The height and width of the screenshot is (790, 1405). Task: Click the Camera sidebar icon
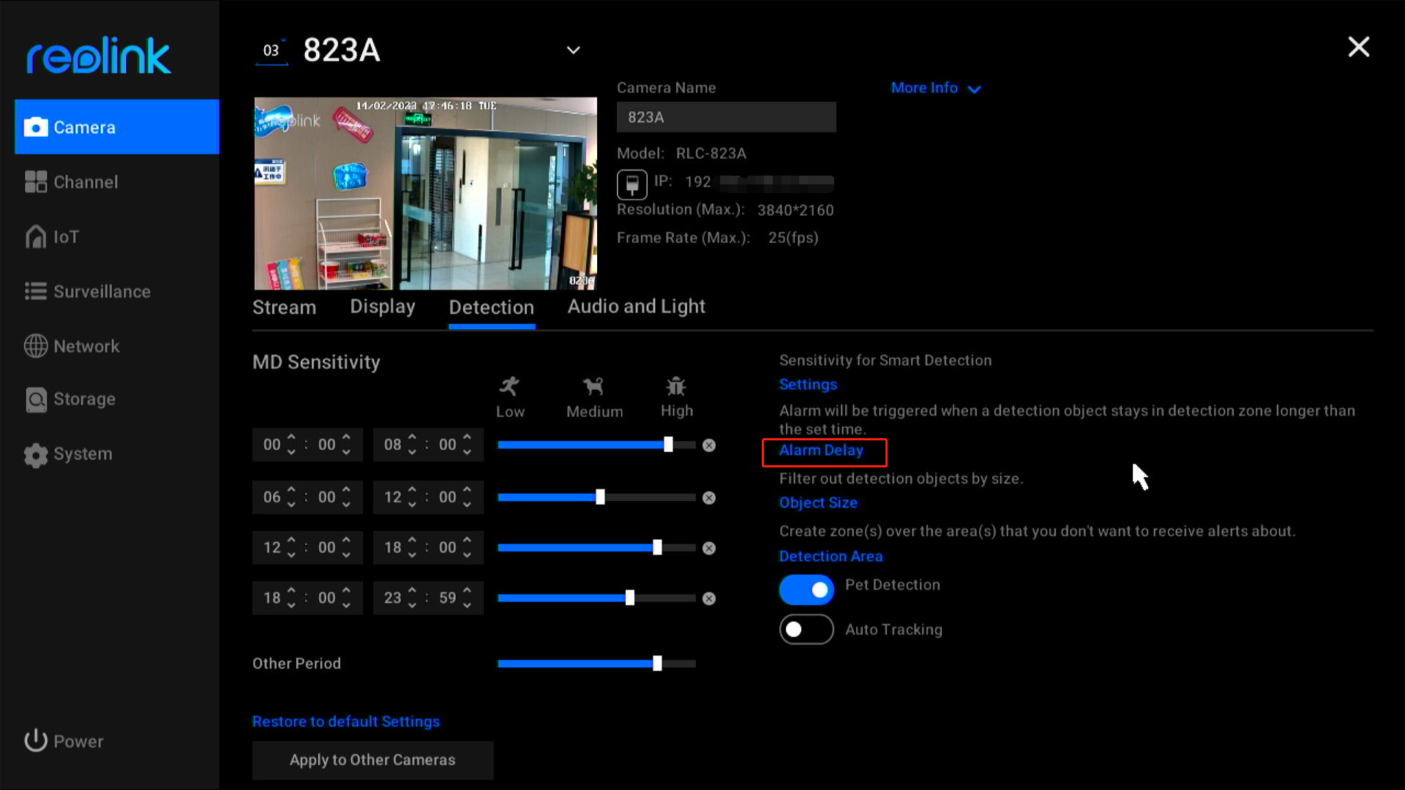coord(36,127)
